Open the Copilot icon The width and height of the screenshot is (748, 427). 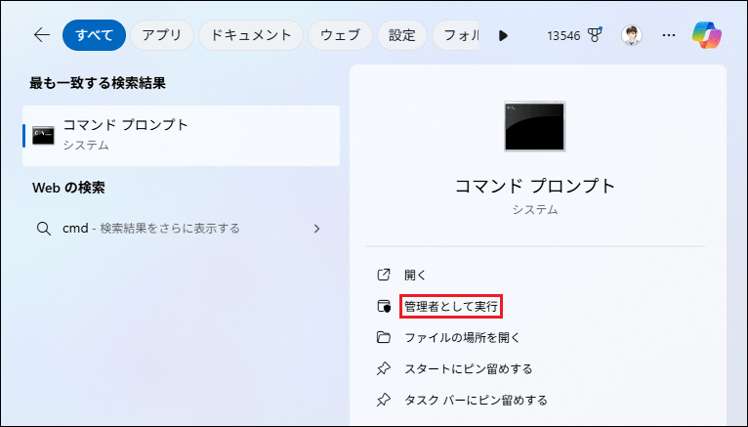pos(707,35)
